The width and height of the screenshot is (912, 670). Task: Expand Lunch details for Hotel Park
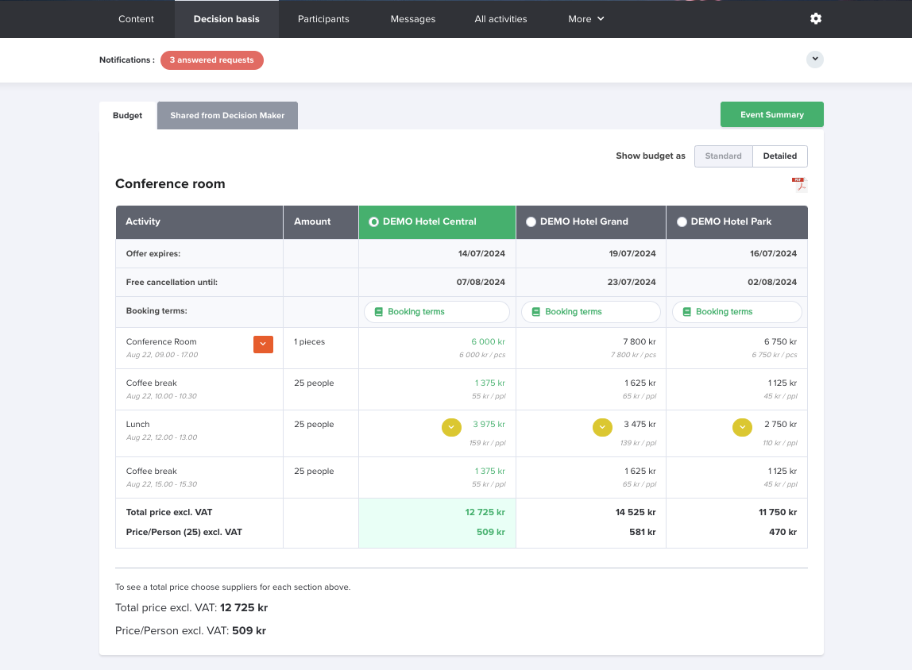pos(742,427)
